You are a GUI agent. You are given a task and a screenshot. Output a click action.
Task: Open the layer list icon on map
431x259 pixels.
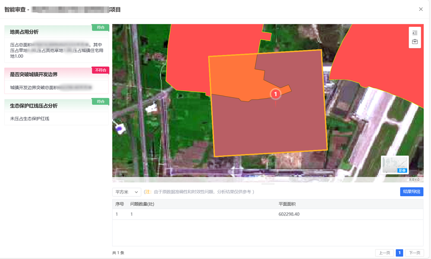tap(415, 33)
